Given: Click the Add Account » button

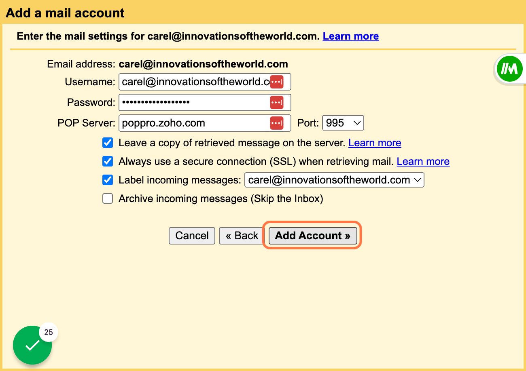Looking at the screenshot, I should [x=313, y=236].
